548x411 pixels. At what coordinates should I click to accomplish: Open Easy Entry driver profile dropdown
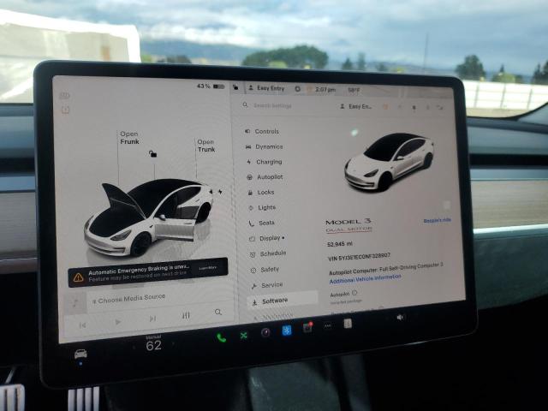[266, 88]
